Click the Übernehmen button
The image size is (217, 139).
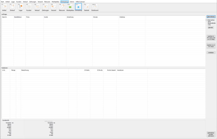tap(211, 17)
